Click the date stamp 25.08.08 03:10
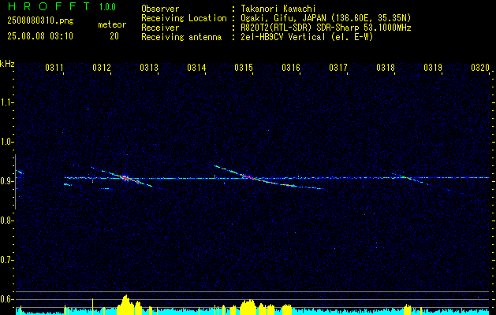496x315 pixels. point(40,36)
